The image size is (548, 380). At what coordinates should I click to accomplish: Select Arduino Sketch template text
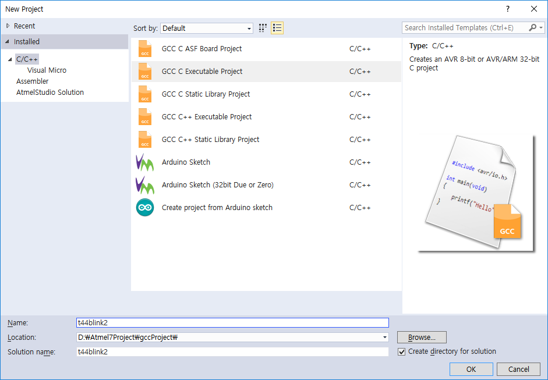click(x=186, y=162)
